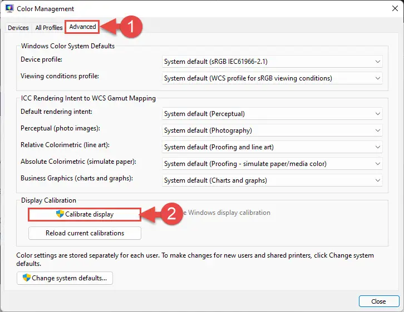This screenshot has height=312, width=404.
Task: Click Change system defaults button
Action: pyautogui.click(x=65, y=278)
